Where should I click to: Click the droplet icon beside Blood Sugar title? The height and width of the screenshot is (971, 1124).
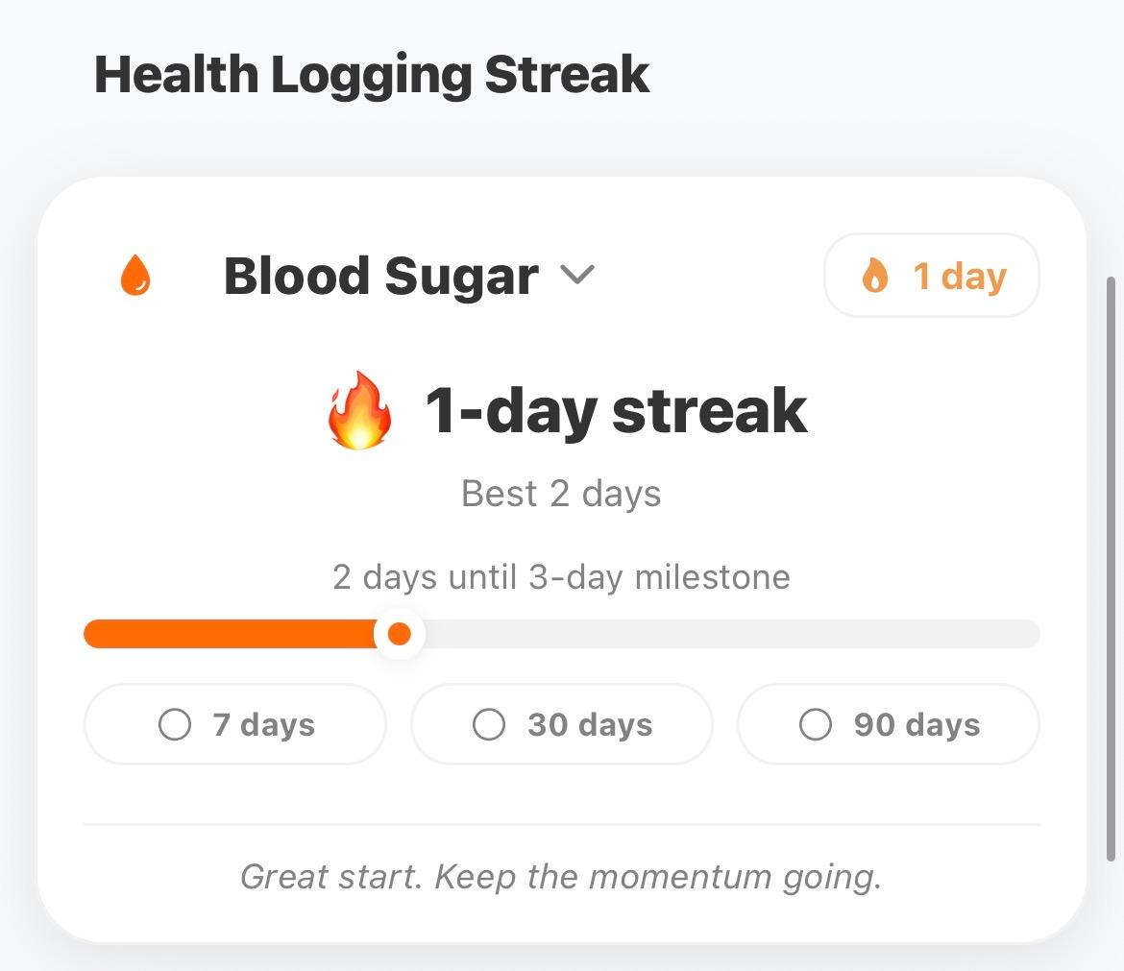[x=134, y=276]
